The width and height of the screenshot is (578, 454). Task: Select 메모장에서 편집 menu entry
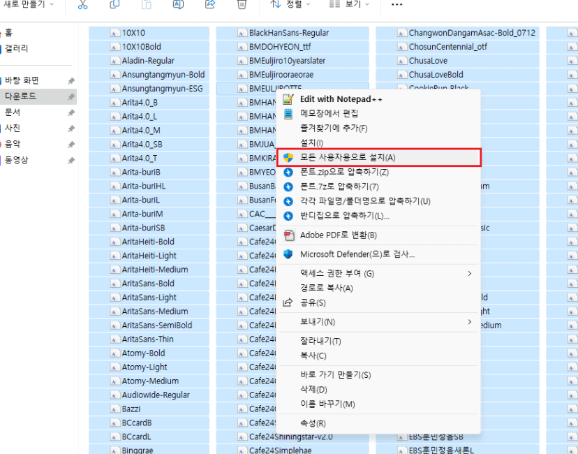(378, 114)
